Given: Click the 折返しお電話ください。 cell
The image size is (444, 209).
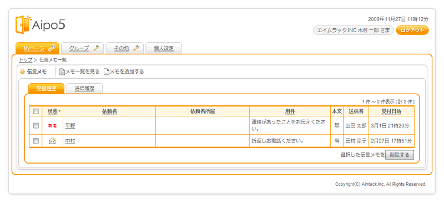Looking at the screenshot, I should coord(290,141).
